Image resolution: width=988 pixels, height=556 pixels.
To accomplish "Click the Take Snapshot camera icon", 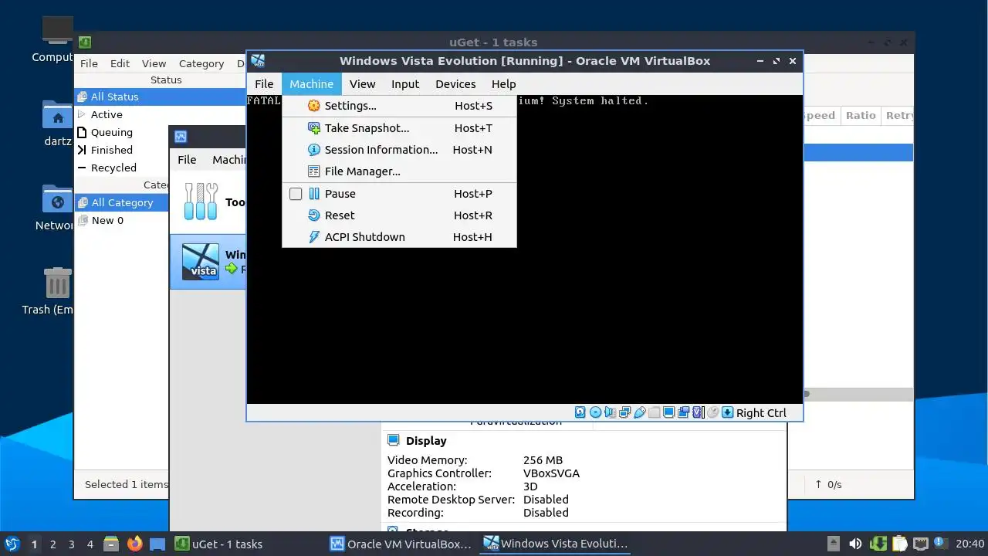I will point(314,128).
